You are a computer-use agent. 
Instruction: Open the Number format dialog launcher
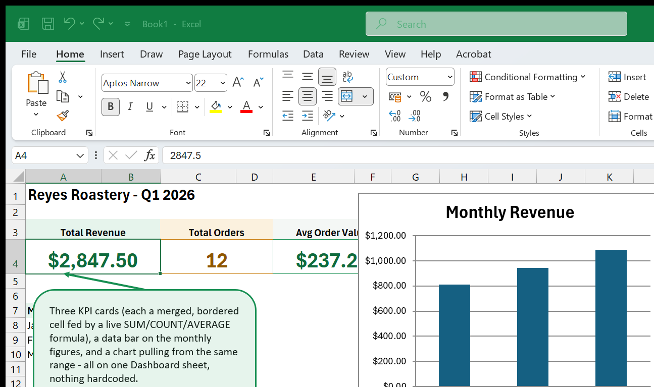[x=455, y=133]
